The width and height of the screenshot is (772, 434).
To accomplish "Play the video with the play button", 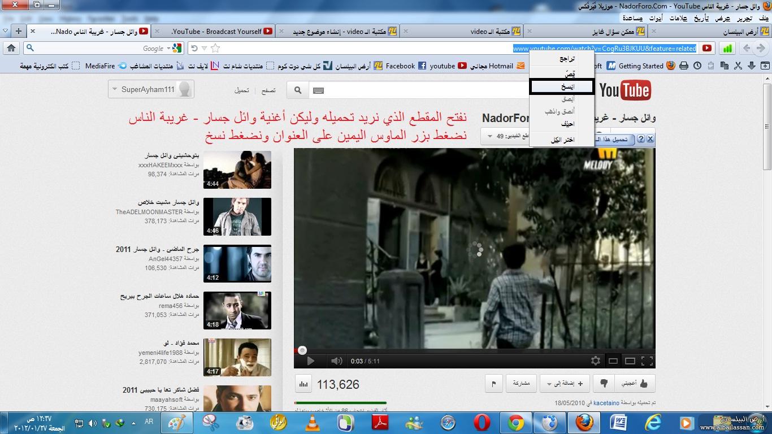I will coord(310,361).
